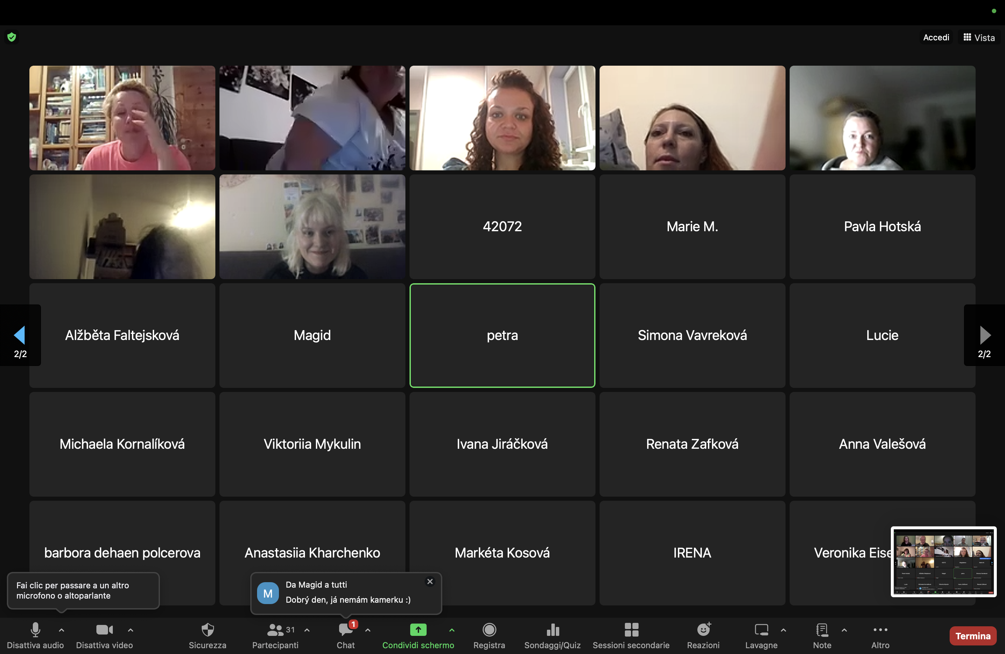Expand the arrow next to Partecipanti

pos(307,630)
